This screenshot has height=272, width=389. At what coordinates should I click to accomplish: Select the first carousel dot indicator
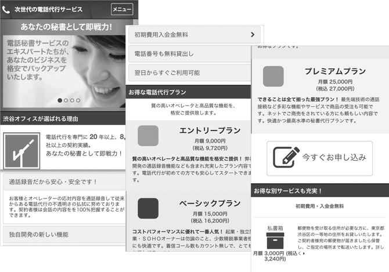pos(59,100)
